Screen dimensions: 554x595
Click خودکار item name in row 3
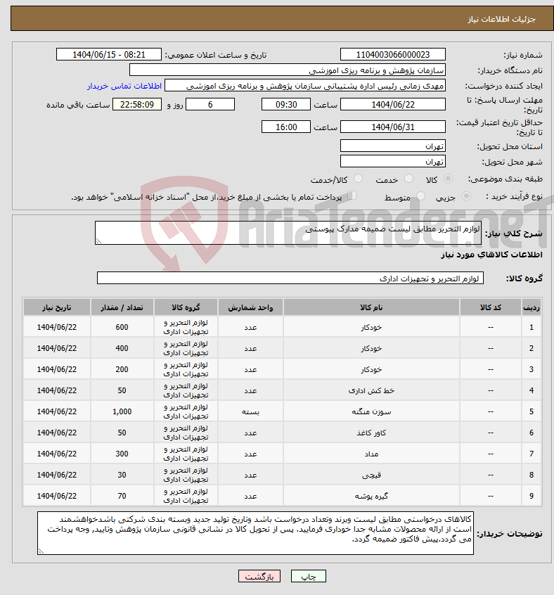pos(371,369)
